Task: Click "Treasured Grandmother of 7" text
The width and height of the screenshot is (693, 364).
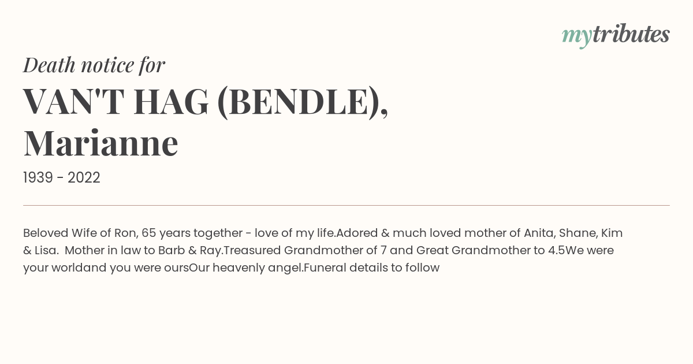Action: [x=305, y=251]
